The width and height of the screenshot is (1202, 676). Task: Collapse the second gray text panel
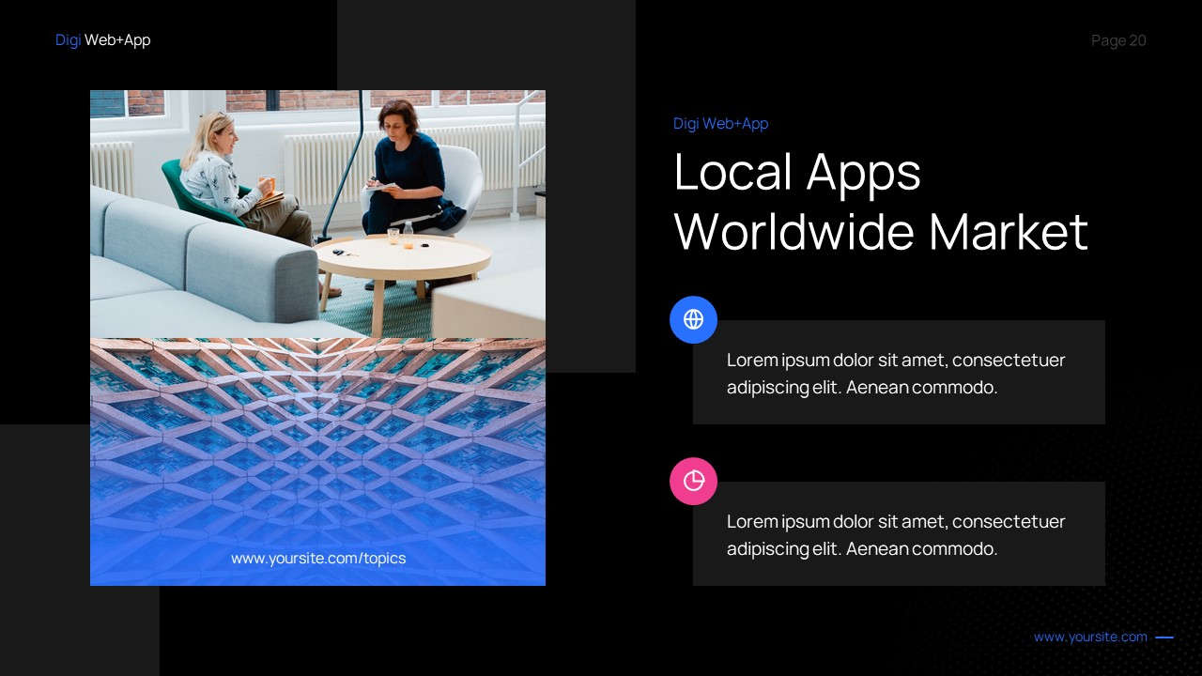[899, 533]
